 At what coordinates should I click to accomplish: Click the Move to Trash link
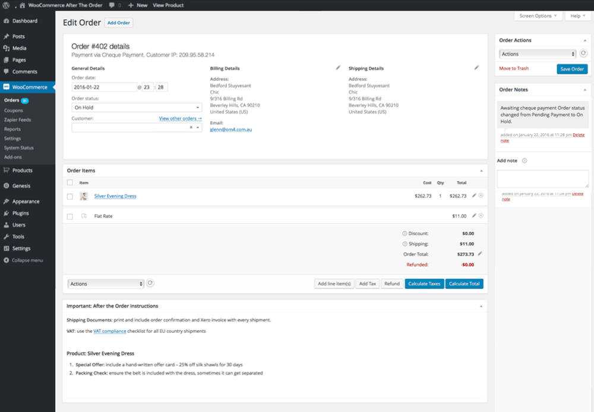[x=514, y=68]
